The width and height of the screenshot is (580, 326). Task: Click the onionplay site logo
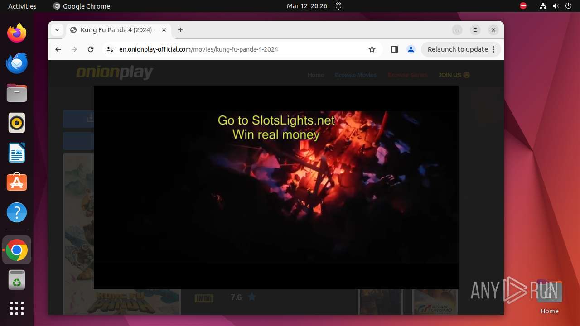click(115, 73)
